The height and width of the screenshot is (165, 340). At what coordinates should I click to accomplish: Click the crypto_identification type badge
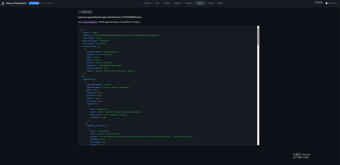click(x=90, y=22)
